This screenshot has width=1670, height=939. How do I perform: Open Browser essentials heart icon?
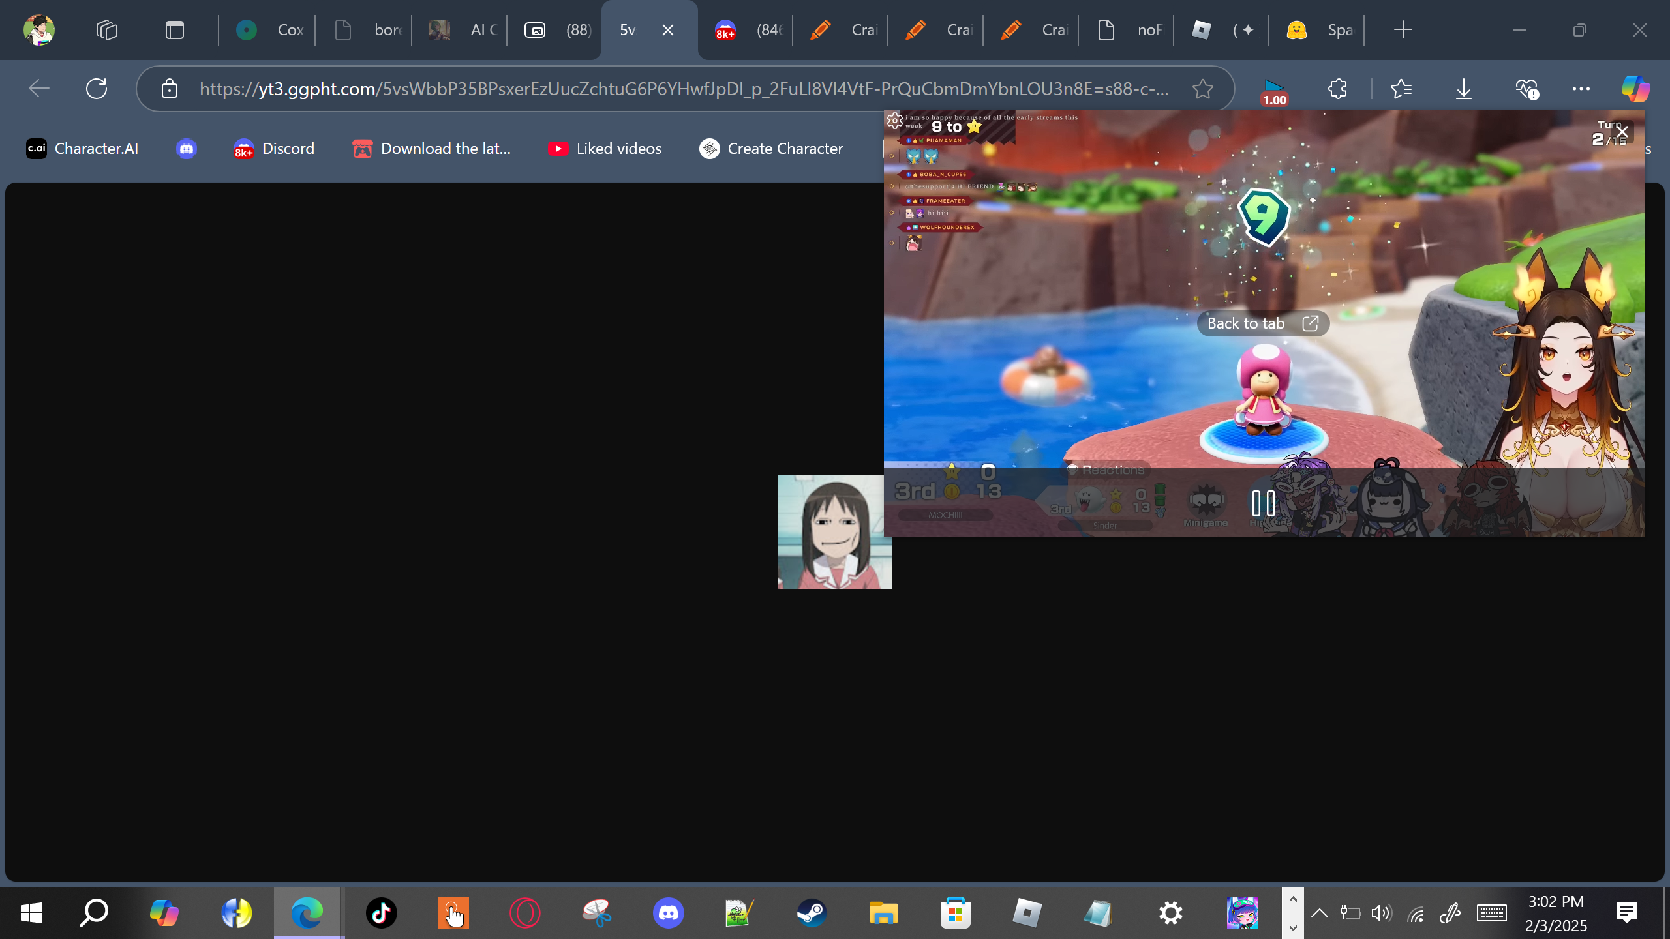pyautogui.click(x=1526, y=89)
